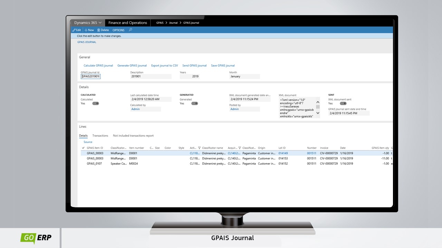This screenshot has width=442, height=248.
Task: Collapse the General section header
Action: click(x=85, y=57)
